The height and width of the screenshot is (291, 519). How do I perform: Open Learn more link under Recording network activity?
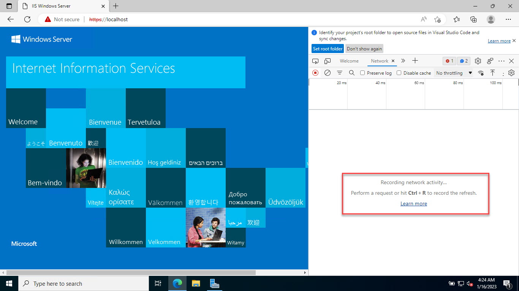pos(414,203)
